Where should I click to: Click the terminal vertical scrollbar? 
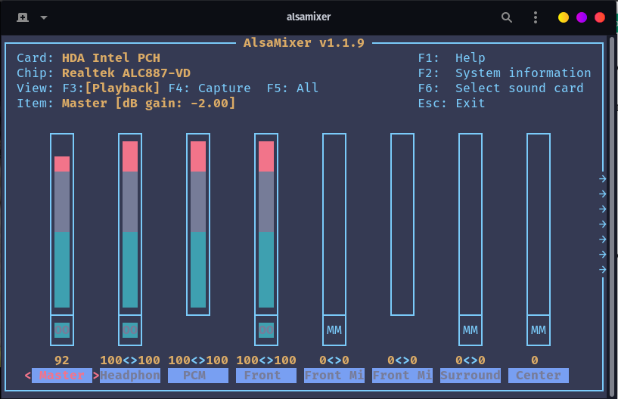pos(612,217)
